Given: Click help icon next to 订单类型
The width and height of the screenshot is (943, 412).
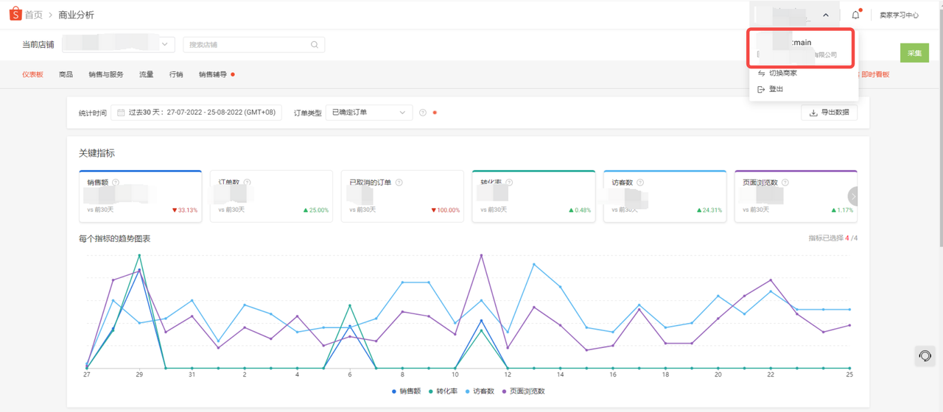Looking at the screenshot, I should point(423,113).
